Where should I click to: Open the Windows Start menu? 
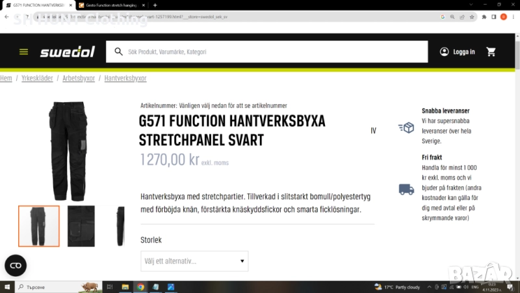pyautogui.click(x=7, y=286)
